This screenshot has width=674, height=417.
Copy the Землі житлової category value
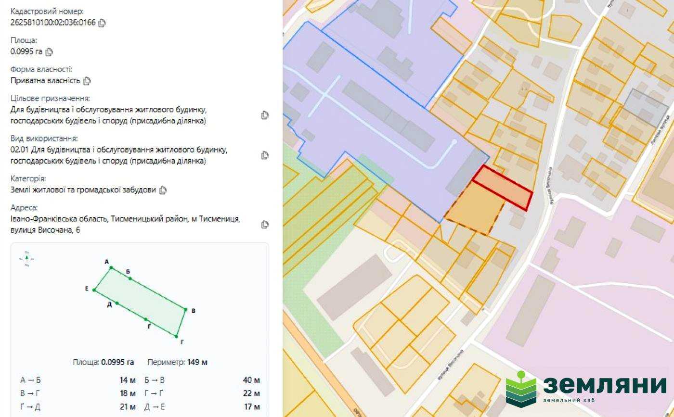(x=163, y=190)
